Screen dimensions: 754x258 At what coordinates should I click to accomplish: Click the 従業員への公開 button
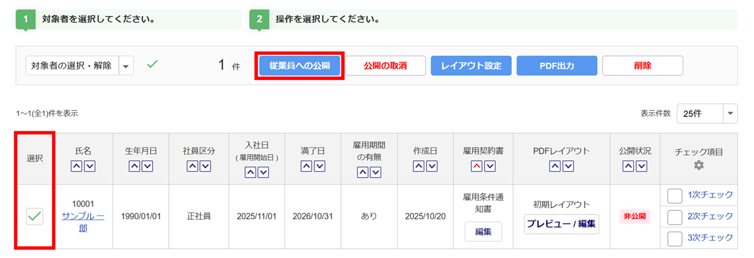[300, 66]
